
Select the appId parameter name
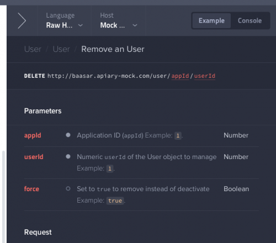click(33, 135)
